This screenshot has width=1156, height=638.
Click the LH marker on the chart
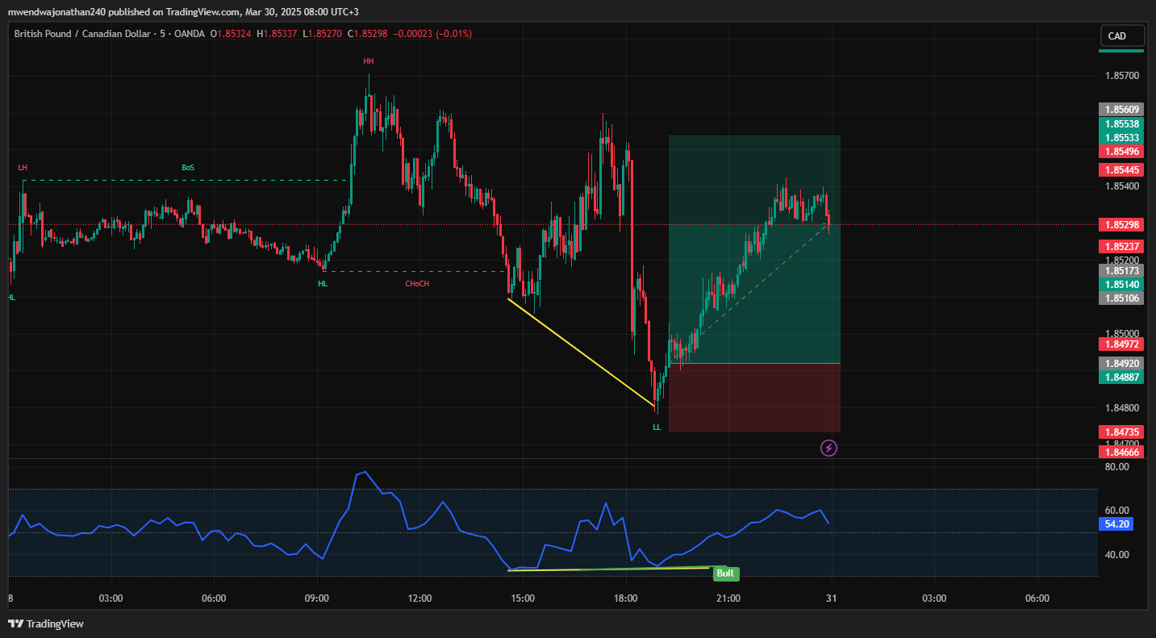[x=23, y=168]
